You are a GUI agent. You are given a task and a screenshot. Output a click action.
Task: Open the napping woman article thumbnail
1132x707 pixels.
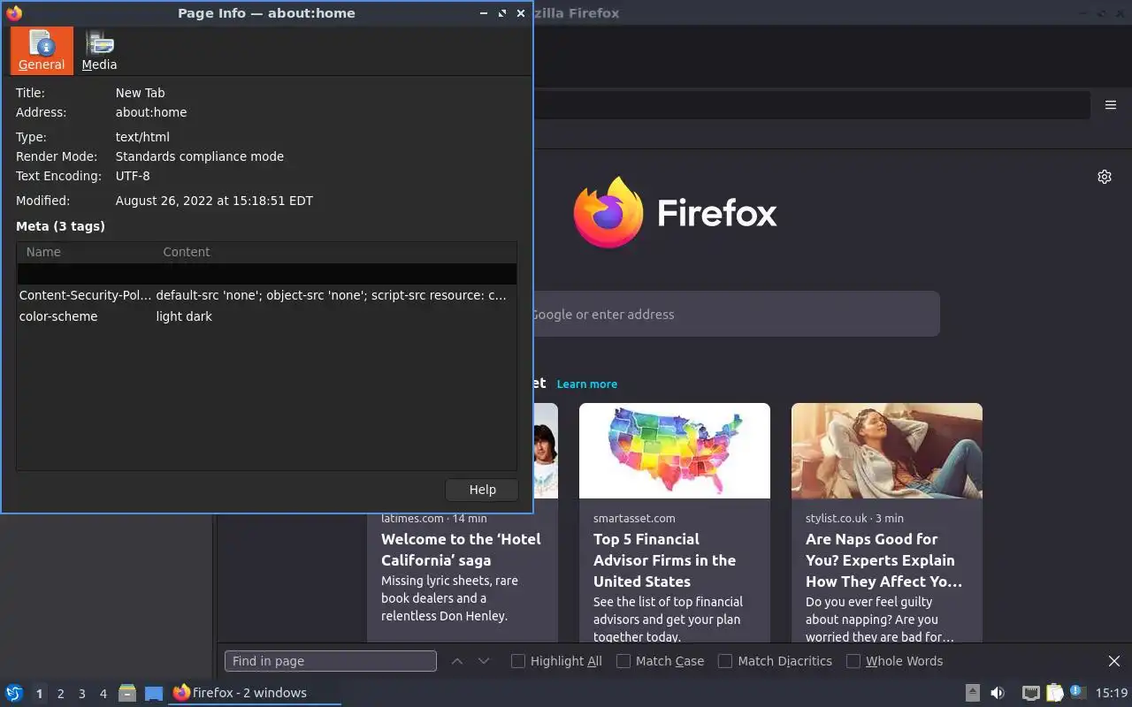pyautogui.click(x=887, y=451)
